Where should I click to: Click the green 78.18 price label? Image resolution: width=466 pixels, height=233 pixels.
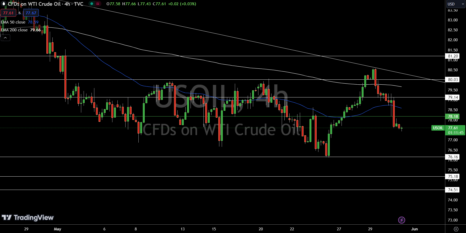point(453,116)
